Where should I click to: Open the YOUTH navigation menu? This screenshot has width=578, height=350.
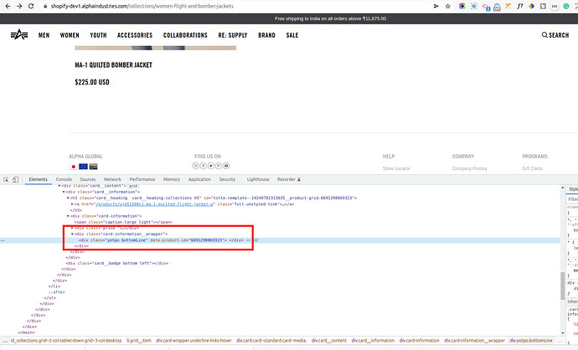tap(98, 35)
